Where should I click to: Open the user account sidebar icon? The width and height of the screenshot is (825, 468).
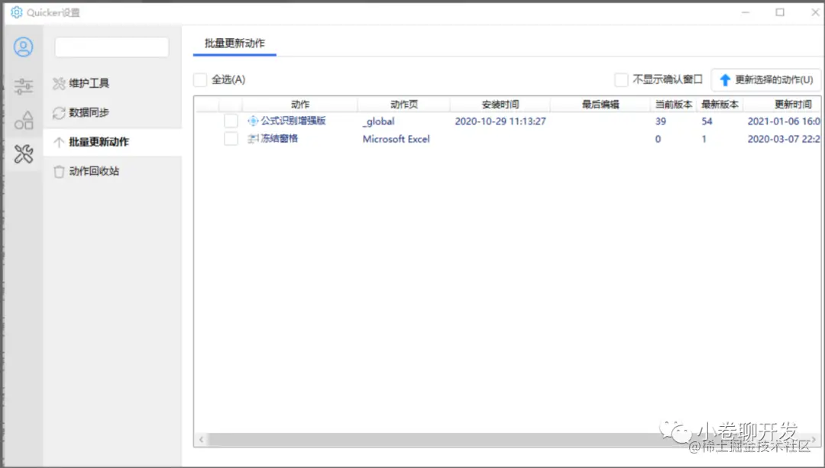(x=23, y=47)
